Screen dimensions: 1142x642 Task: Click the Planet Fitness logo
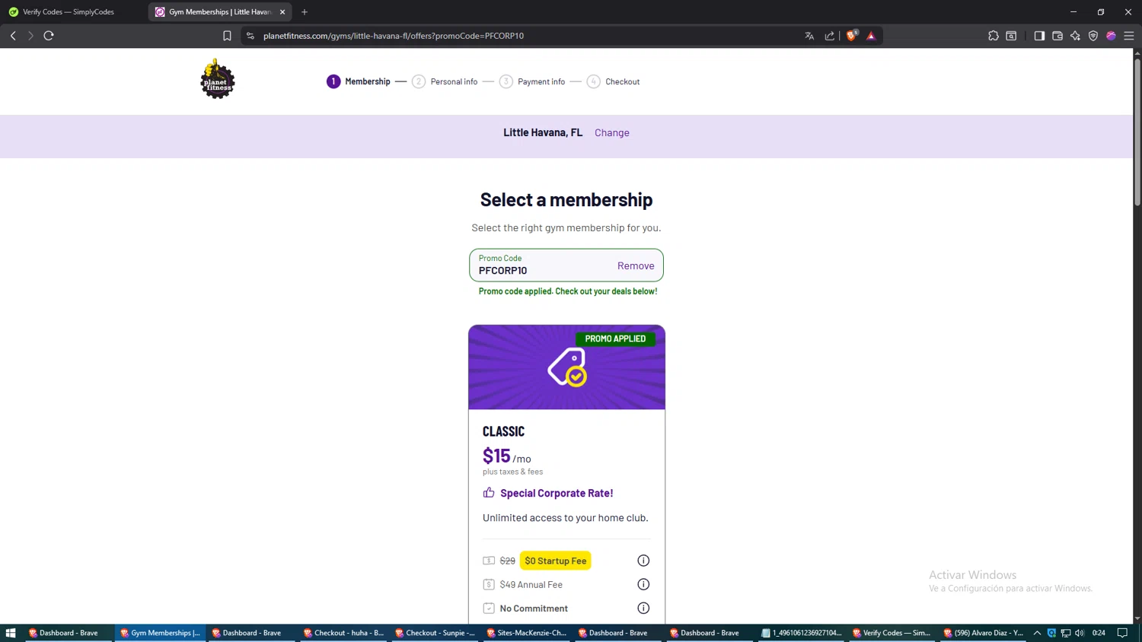tap(218, 79)
